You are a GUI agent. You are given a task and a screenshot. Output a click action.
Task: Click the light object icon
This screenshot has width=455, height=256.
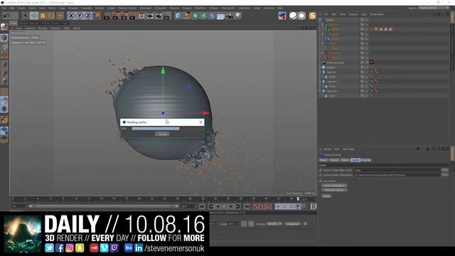point(237,16)
